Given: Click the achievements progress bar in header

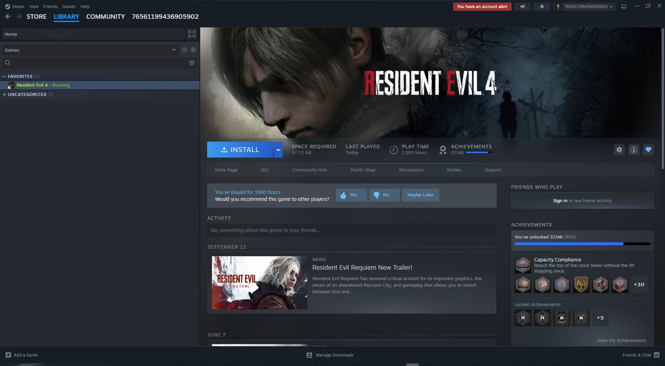Looking at the screenshot, I should (x=480, y=153).
